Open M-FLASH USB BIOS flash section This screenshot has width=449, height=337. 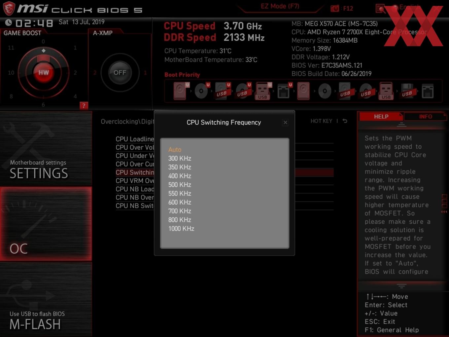tap(46, 299)
